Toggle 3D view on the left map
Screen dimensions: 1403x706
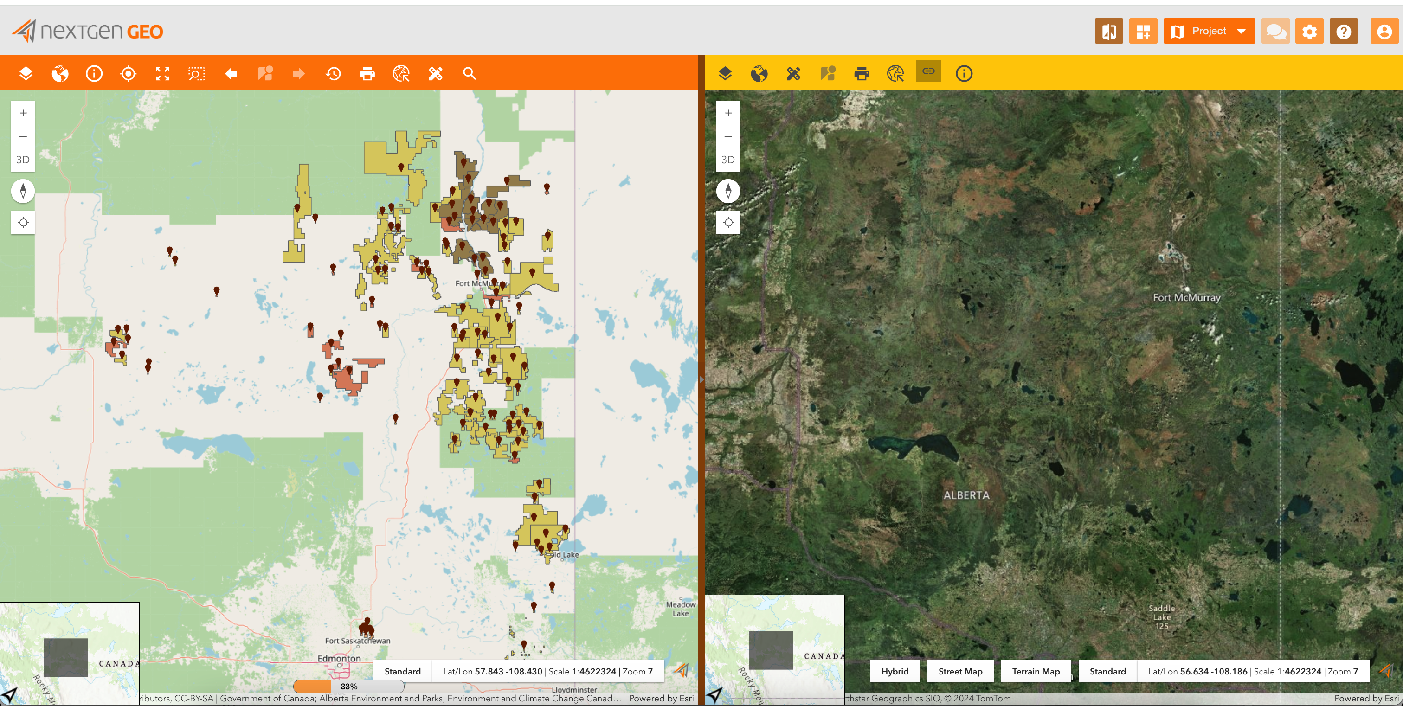coord(23,160)
